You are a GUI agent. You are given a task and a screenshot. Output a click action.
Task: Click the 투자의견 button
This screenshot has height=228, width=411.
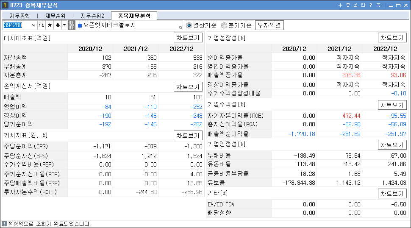coord(269,25)
